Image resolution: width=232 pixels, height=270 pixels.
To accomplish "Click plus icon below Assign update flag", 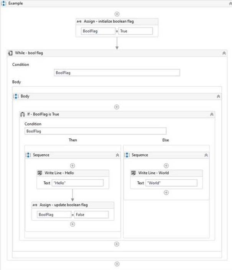I will tap(72, 224).
